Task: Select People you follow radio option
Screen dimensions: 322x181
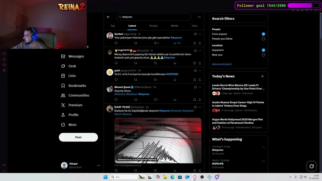Action: [x=263, y=39]
